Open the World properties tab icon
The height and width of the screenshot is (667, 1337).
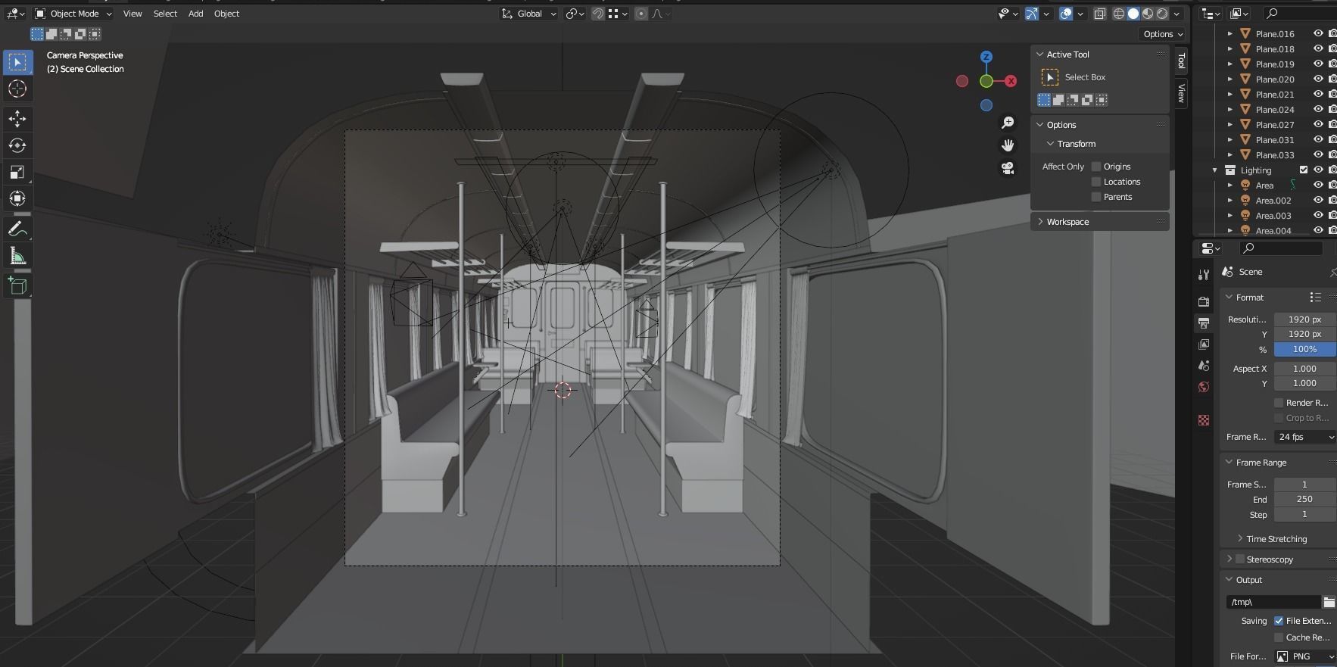point(1204,387)
